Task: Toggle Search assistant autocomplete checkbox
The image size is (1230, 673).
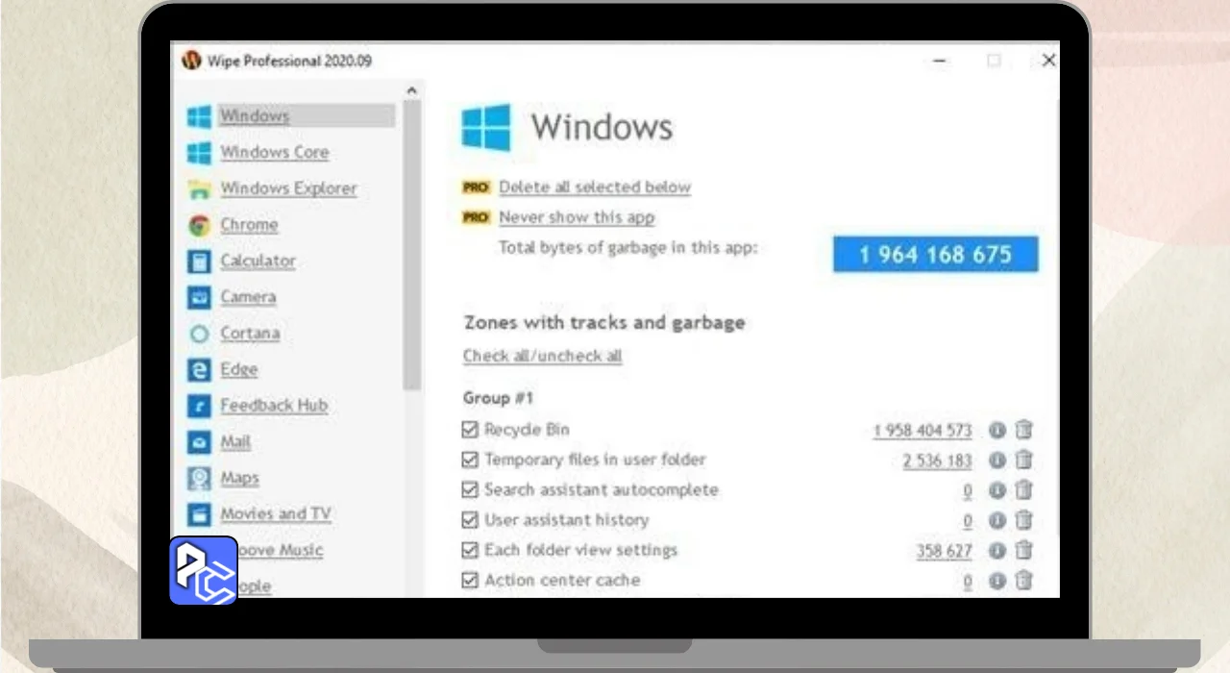Action: (x=470, y=490)
